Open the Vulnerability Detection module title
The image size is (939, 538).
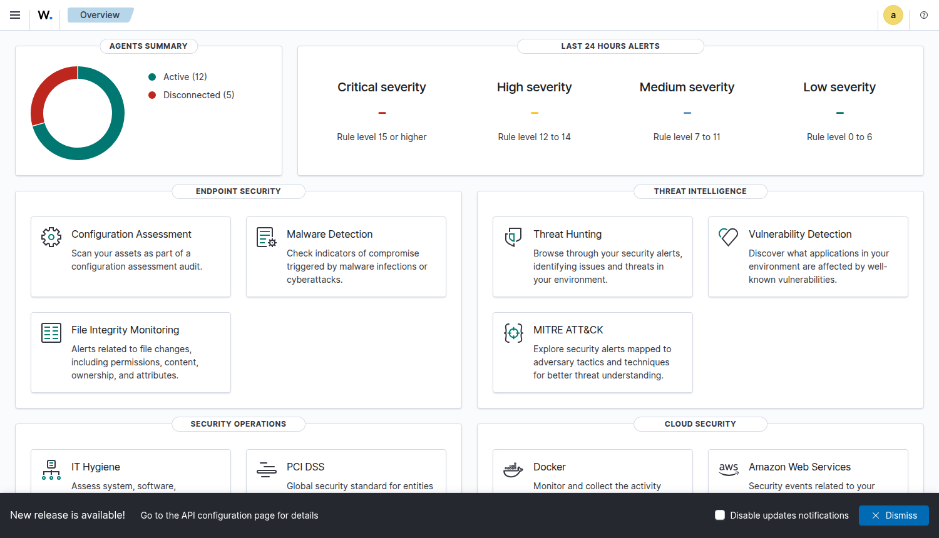tap(800, 234)
